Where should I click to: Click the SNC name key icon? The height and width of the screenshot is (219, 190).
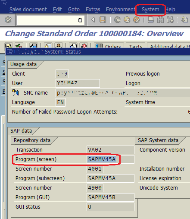coord(15,92)
